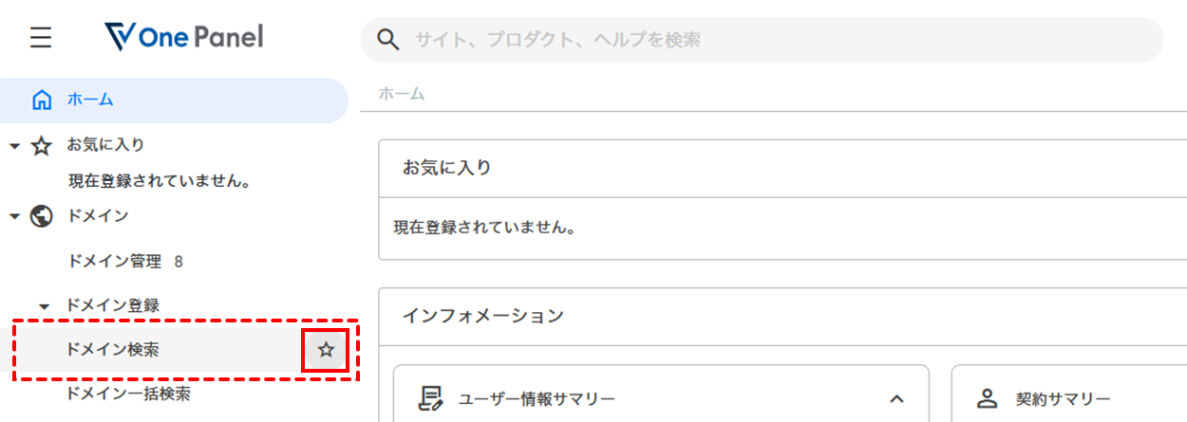Screen dimensions: 1187x422
Task: Click the home icon in sidebar
Action: [42, 100]
